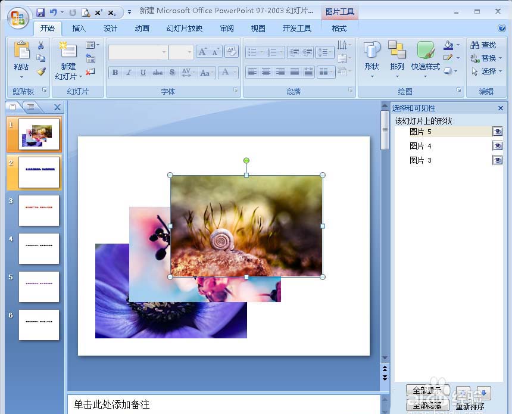Reset the slide layout
The image size is (512, 414).
(x=90, y=58)
